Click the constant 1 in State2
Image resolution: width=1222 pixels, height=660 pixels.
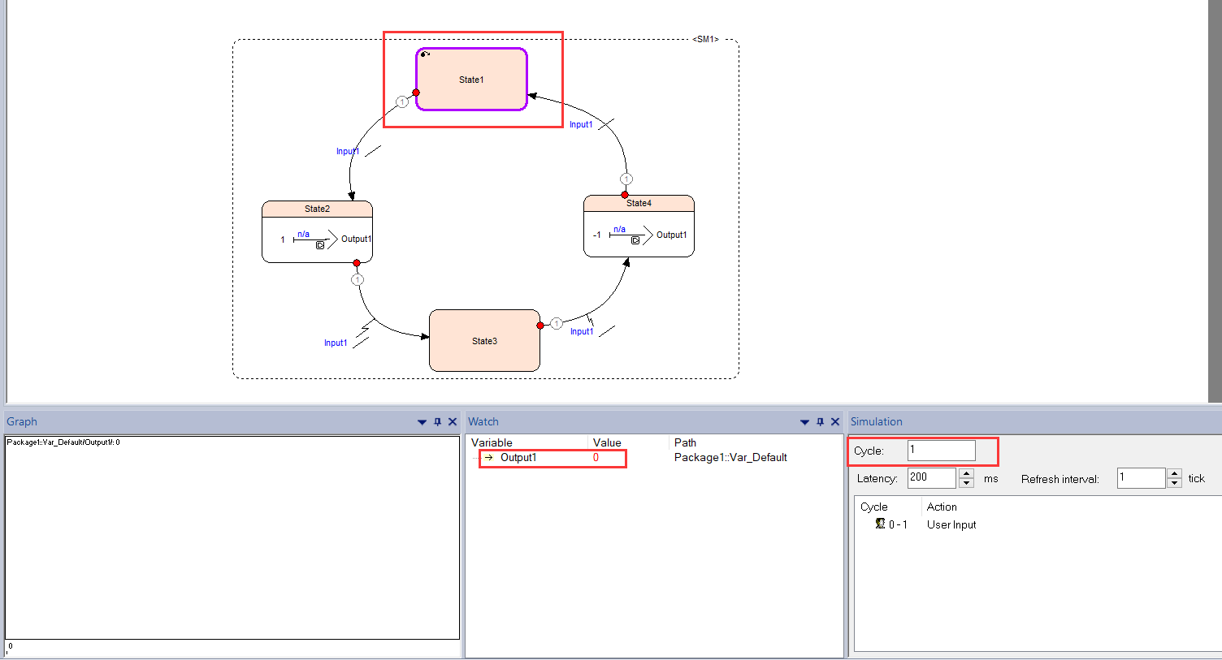pos(283,239)
